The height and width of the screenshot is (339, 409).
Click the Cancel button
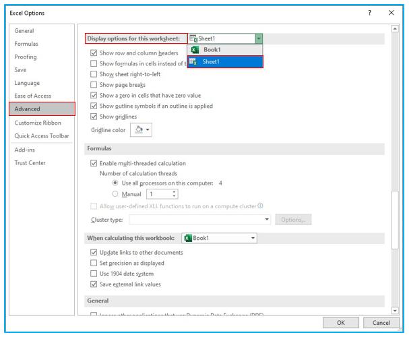381,323
